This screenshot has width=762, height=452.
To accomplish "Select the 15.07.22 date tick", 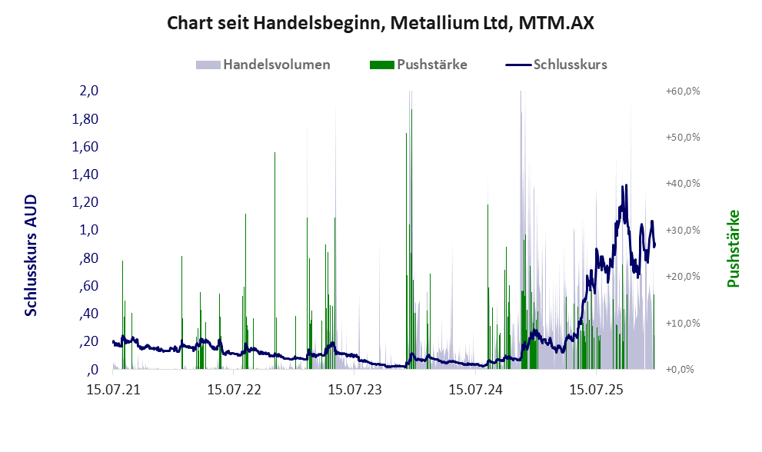I will pyautogui.click(x=234, y=391).
